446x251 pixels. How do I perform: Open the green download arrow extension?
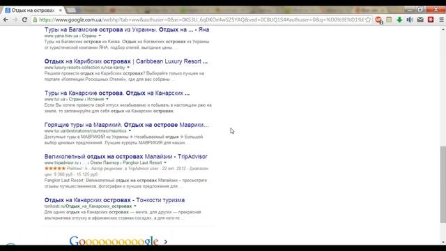coord(399,20)
